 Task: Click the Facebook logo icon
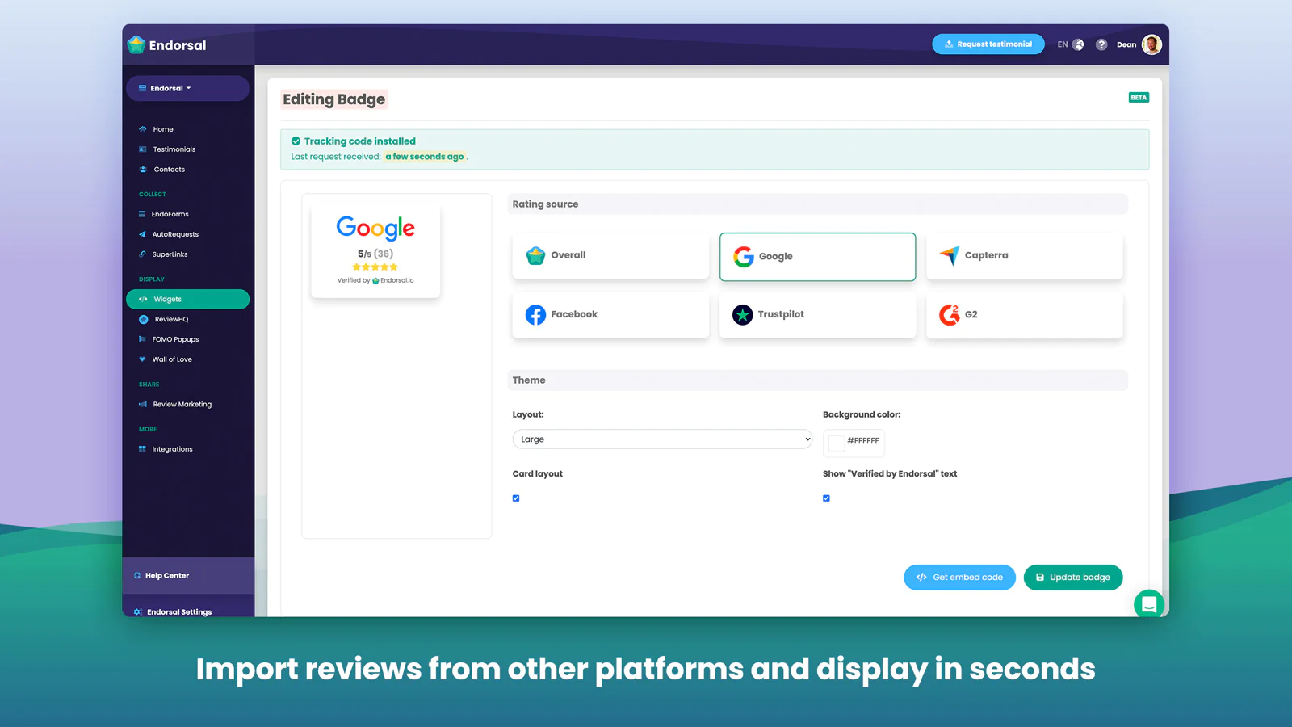(x=535, y=314)
